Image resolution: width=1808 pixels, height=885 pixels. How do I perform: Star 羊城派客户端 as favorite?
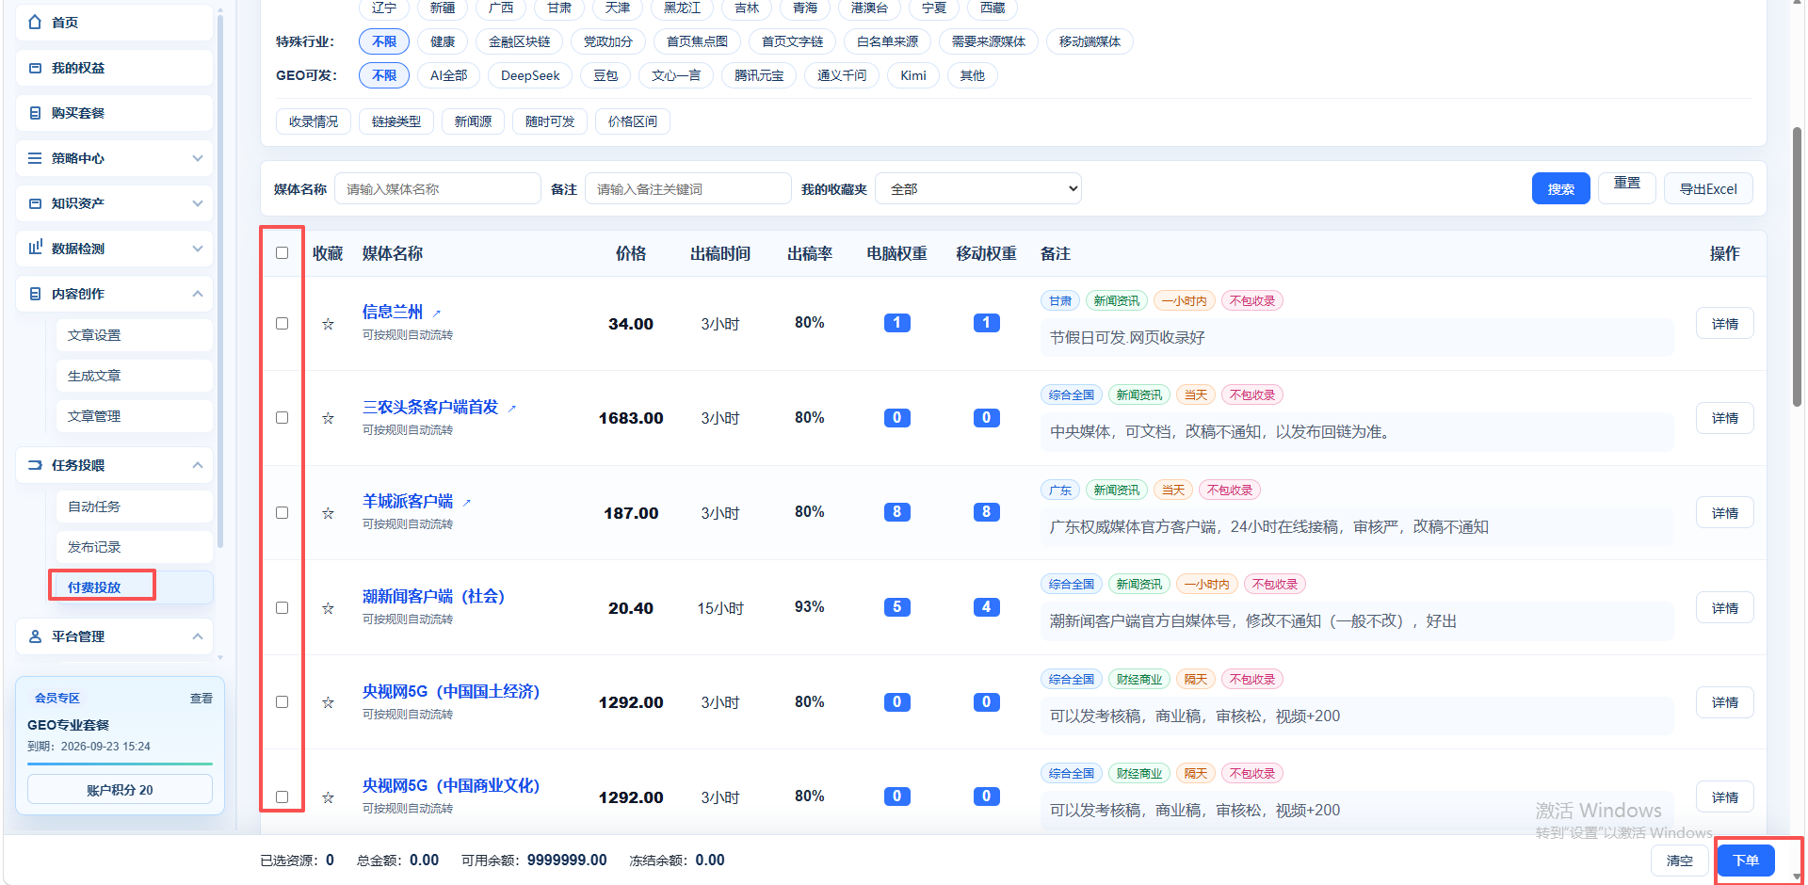click(328, 513)
